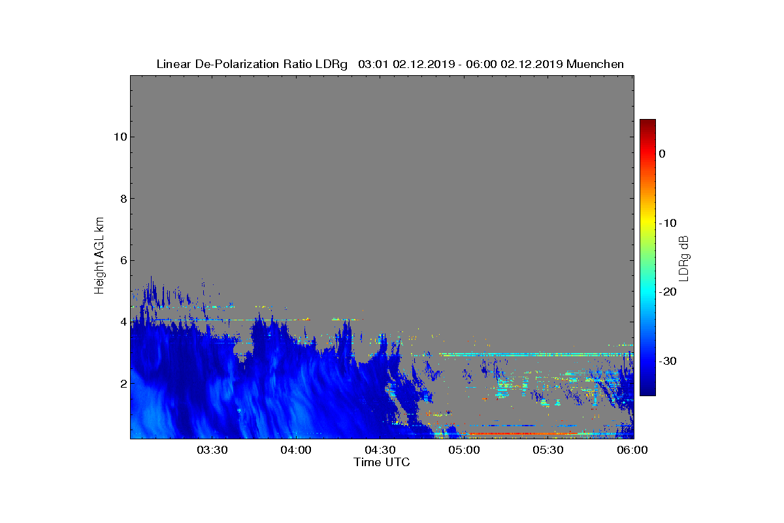Click the red high-LDR band near ground after 05:00
Image resolution: width=784 pixels, height=523 pixels.
tap(523, 433)
